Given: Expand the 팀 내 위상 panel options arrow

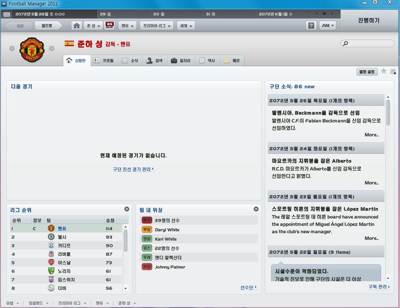Looking at the screenshot, I should point(256,209).
